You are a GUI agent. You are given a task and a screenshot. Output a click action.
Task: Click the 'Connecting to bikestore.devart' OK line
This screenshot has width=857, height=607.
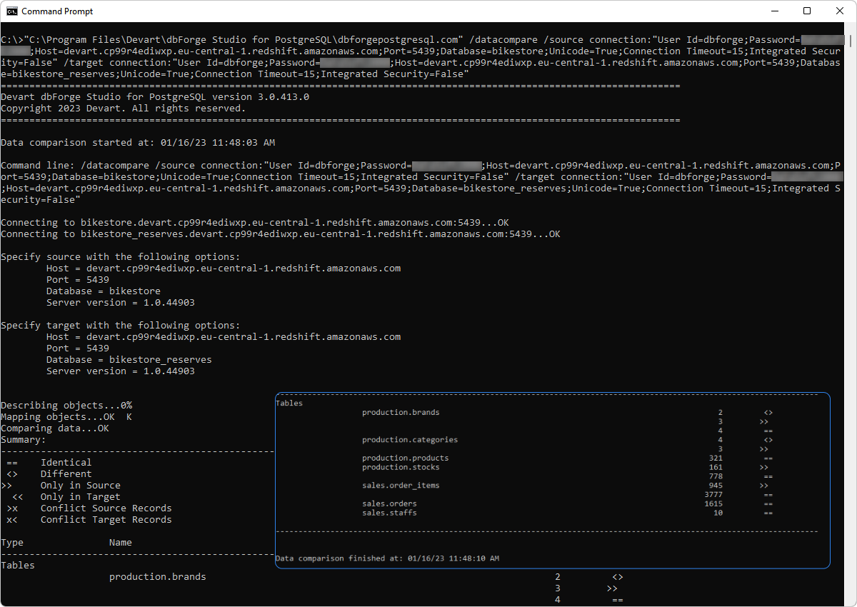(x=255, y=223)
